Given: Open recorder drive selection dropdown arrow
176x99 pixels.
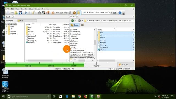Looking at the screenshot, I should (x=111, y=13).
